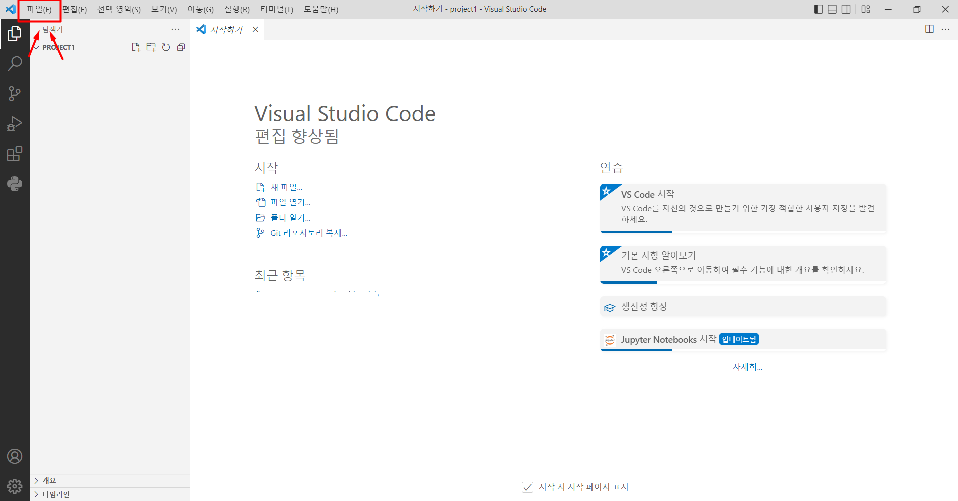Click the New File icon in PROJECT1
Image resolution: width=958 pixels, height=501 pixels.
136,47
